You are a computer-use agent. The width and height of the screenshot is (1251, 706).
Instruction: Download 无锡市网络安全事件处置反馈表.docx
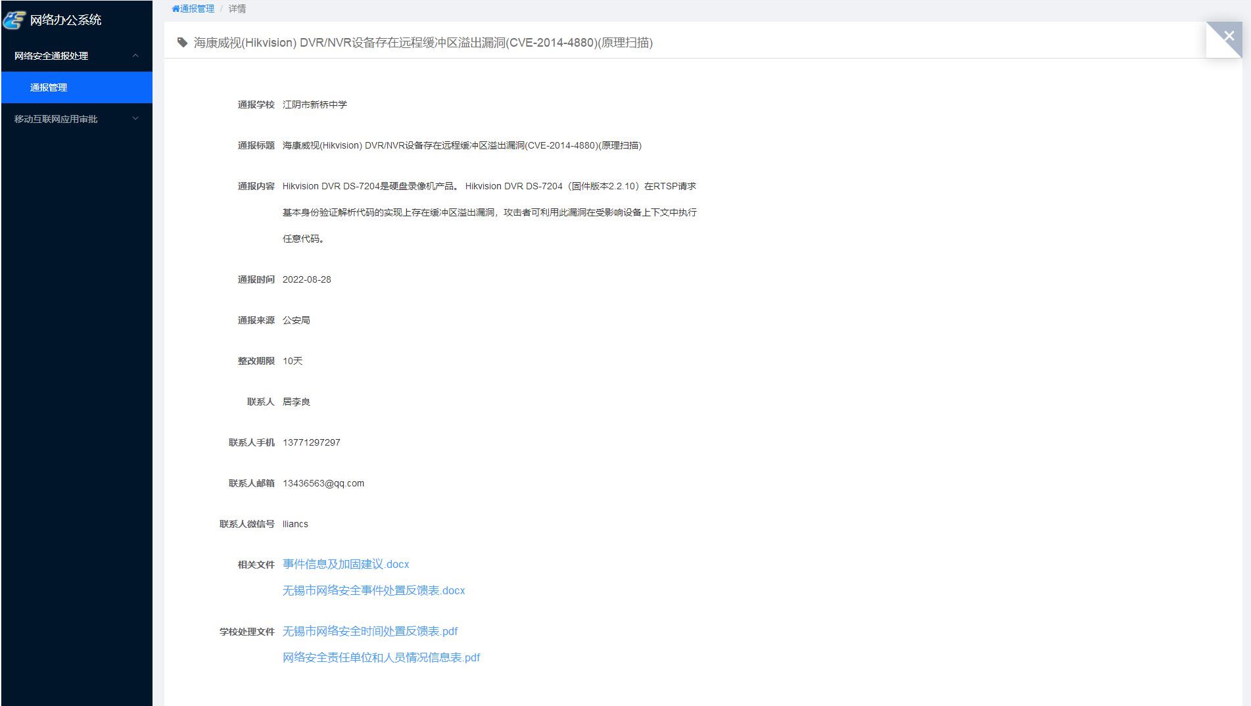(x=373, y=590)
